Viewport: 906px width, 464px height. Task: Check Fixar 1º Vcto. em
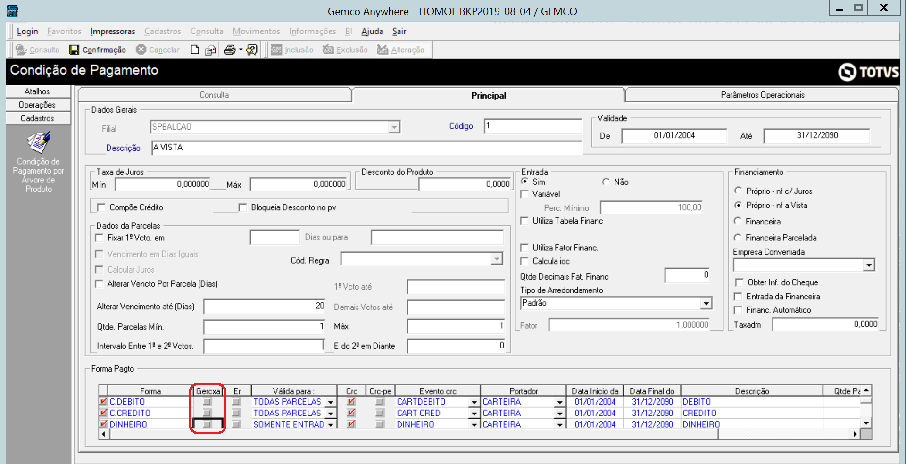tap(99, 238)
